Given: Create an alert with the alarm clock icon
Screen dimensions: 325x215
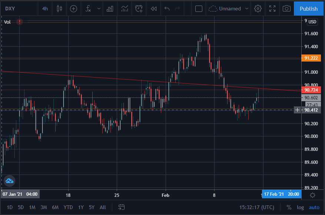Looking at the screenshot, I should (x=139, y=9).
